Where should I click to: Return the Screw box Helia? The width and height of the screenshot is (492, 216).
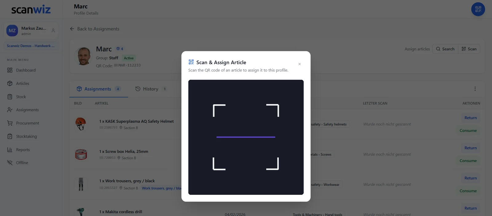coord(470,148)
